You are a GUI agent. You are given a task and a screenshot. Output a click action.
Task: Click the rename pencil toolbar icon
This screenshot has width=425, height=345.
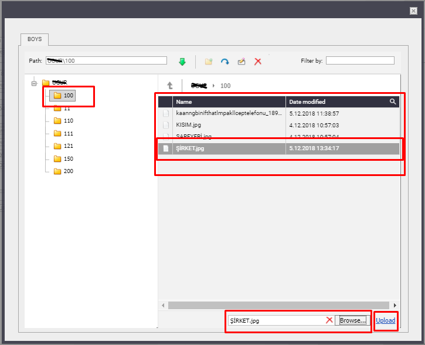pos(241,61)
